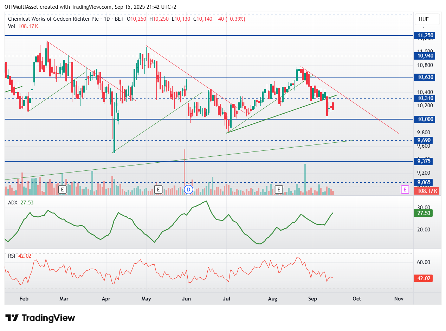Screen dimensions: 446x331
Task: Open the earnings E marker in early May
Action: click(x=158, y=190)
